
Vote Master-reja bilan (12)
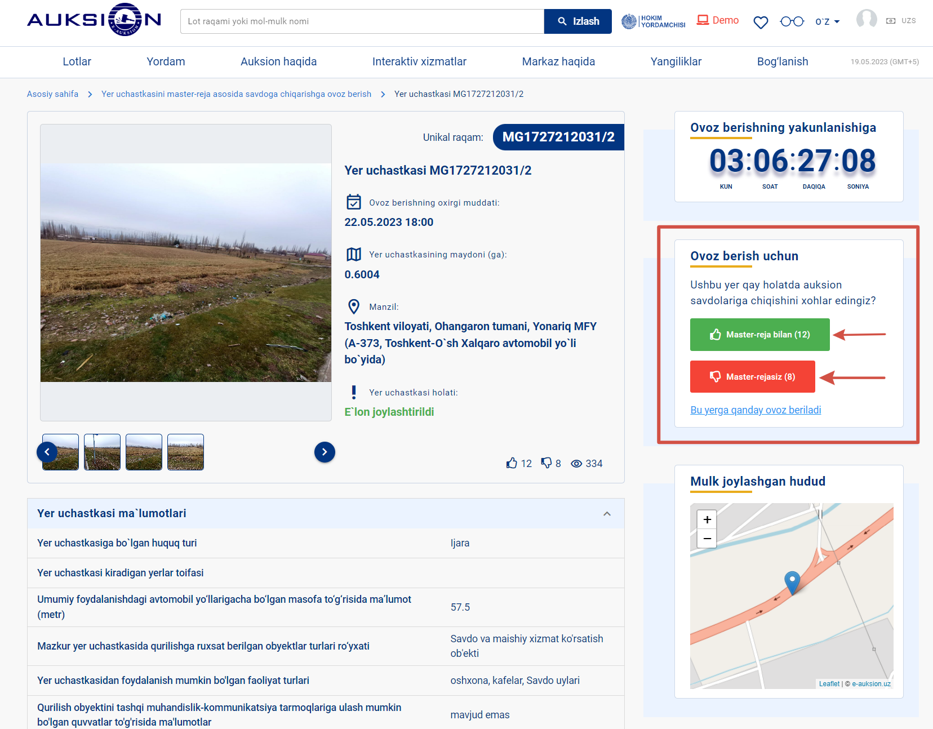point(760,335)
